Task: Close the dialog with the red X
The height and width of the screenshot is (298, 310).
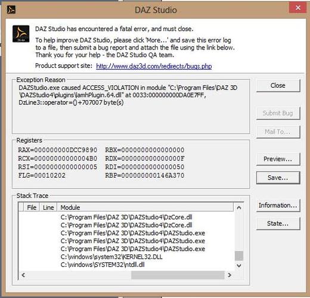Action: click(297, 8)
